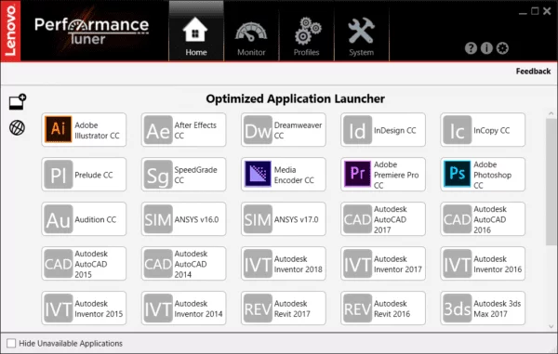Click the scrollbar up arrow
Screen dimensions: 558x354
coord(551,113)
